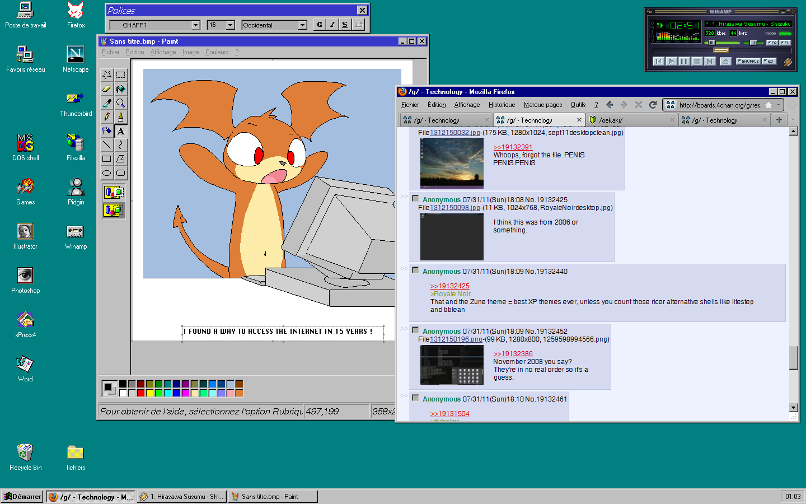Open the Thunderbird desktop shortcut
The width and height of the screenshot is (806, 504).
click(76, 104)
